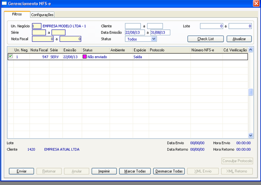Click the Retornar button
The width and height of the screenshot is (261, 185).
(49, 171)
